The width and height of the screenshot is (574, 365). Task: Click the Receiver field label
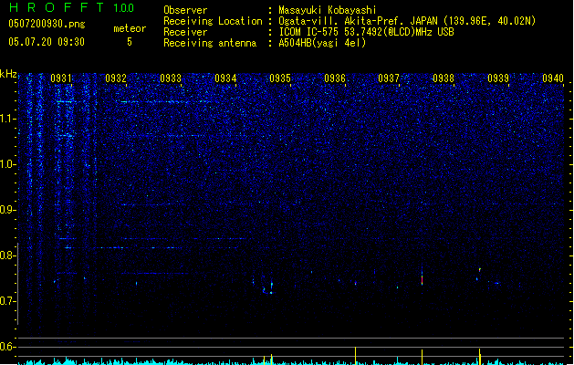(185, 32)
